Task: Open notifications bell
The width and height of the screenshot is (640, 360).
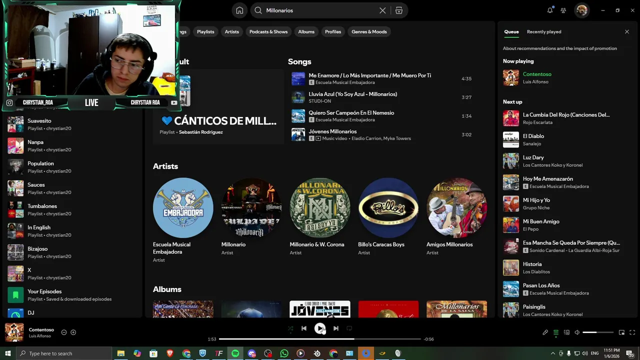Action: 550,10
